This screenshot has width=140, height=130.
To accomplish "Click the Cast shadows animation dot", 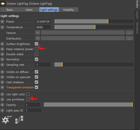I will point(2,82).
